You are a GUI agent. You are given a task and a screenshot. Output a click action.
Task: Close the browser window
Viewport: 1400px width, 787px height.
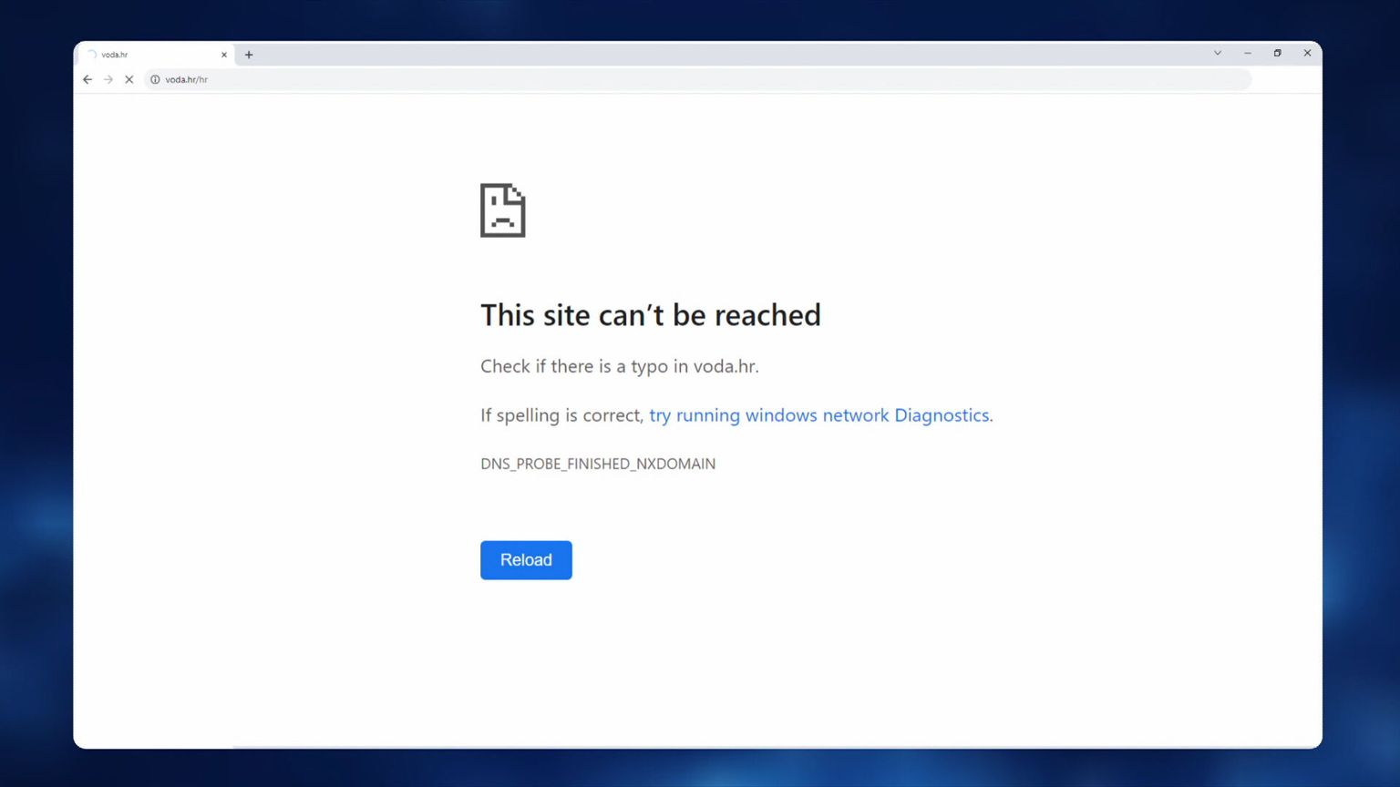1307,53
